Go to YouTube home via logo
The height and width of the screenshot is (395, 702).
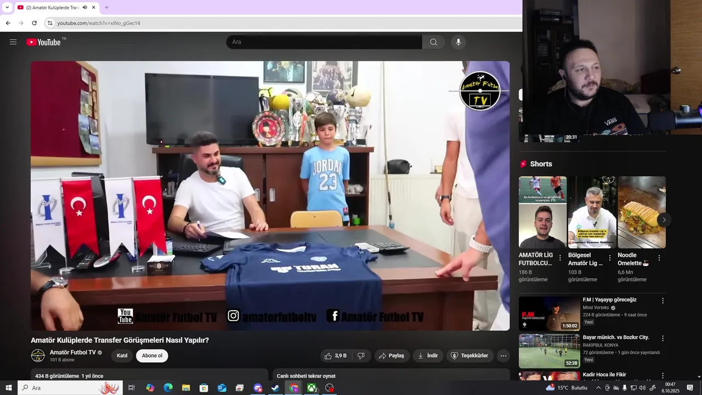[x=43, y=42]
